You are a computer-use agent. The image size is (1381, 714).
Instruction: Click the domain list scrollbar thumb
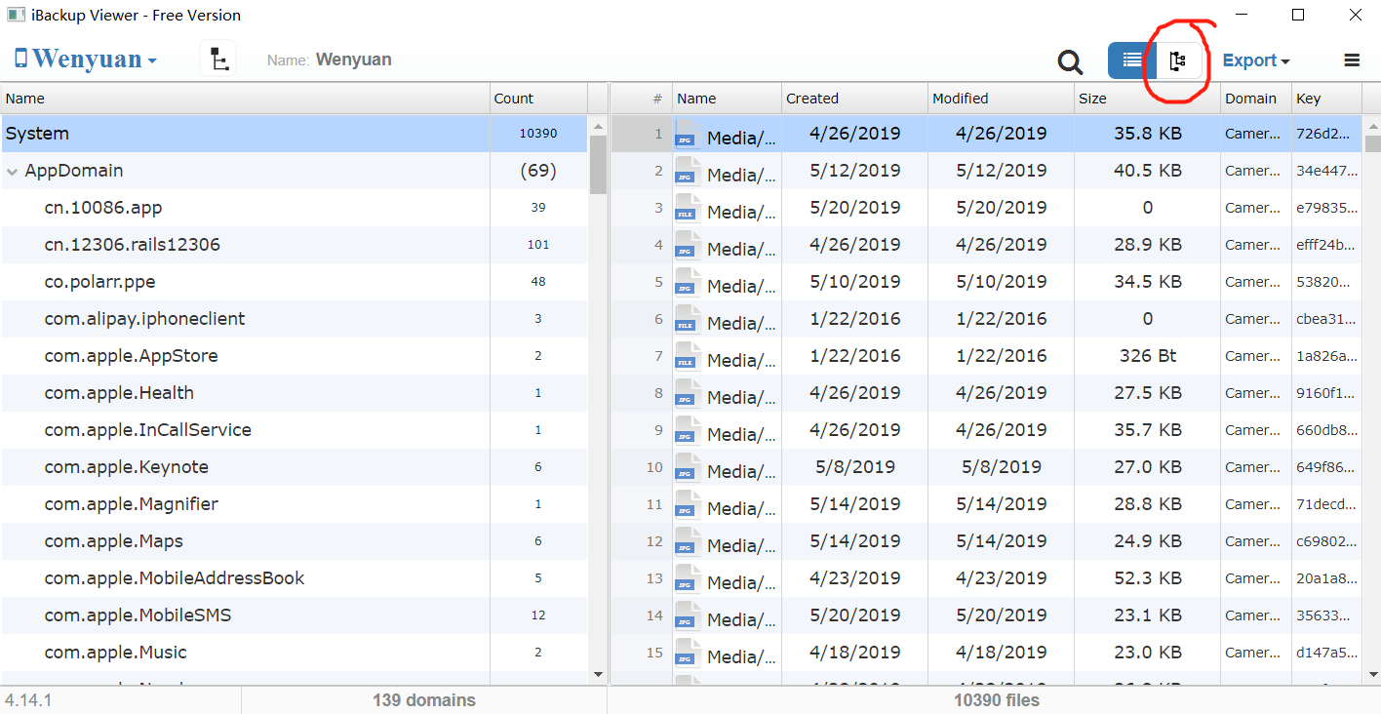(x=598, y=164)
